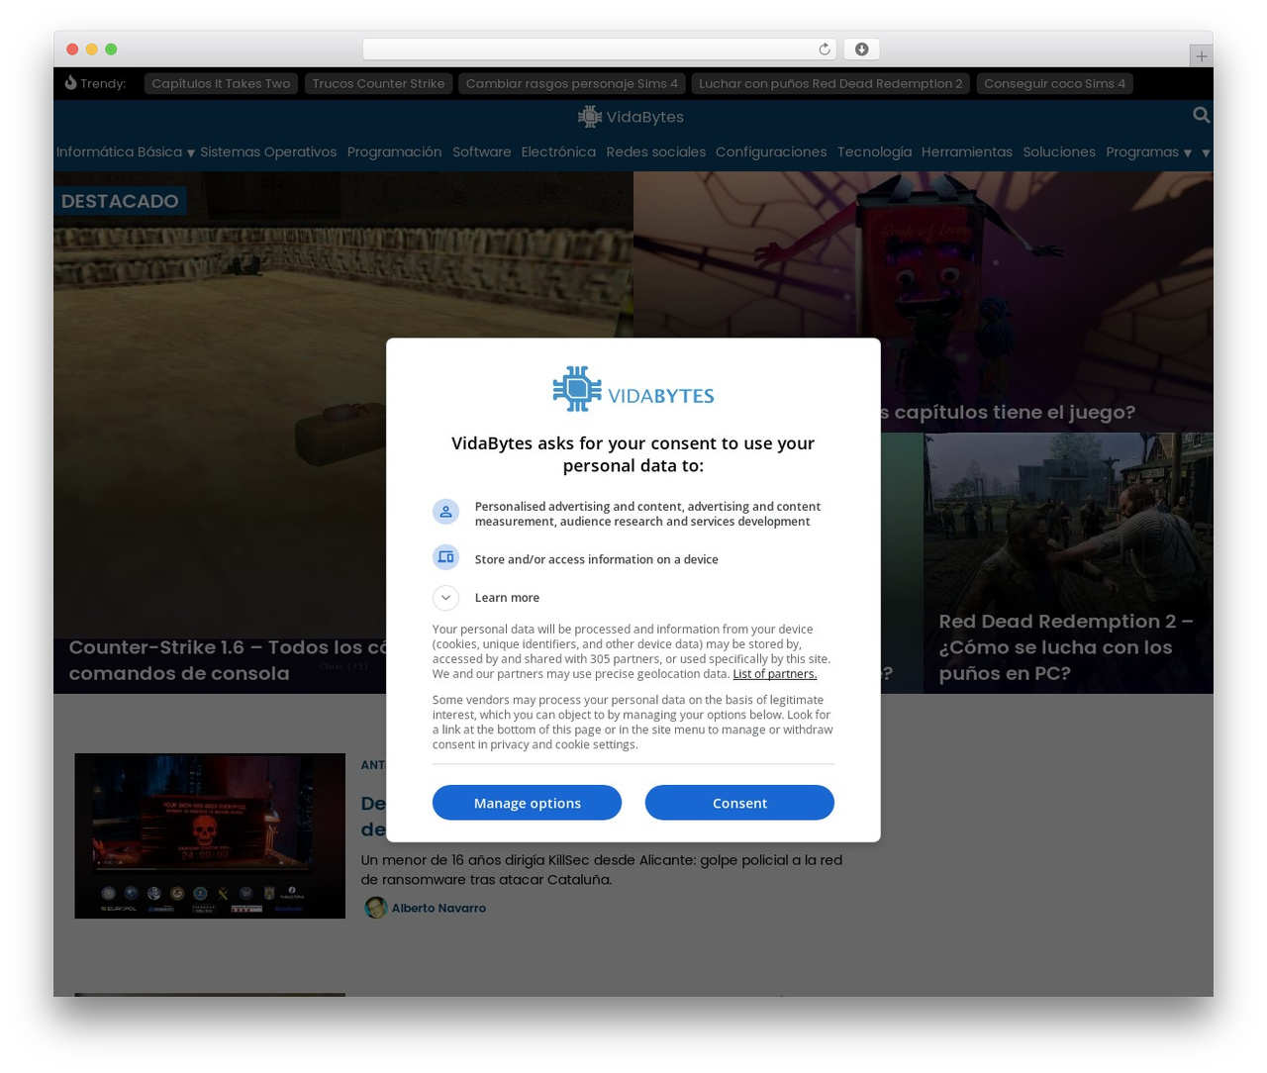Open the Counter-Strike 1.6 featured article title
The width and height of the screenshot is (1267, 1073).
(x=228, y=660)
